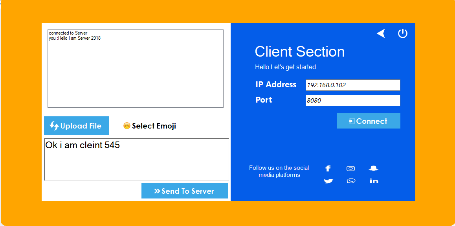Click the power off icon
Screen dimensions: 455x226
click(402, 33)
